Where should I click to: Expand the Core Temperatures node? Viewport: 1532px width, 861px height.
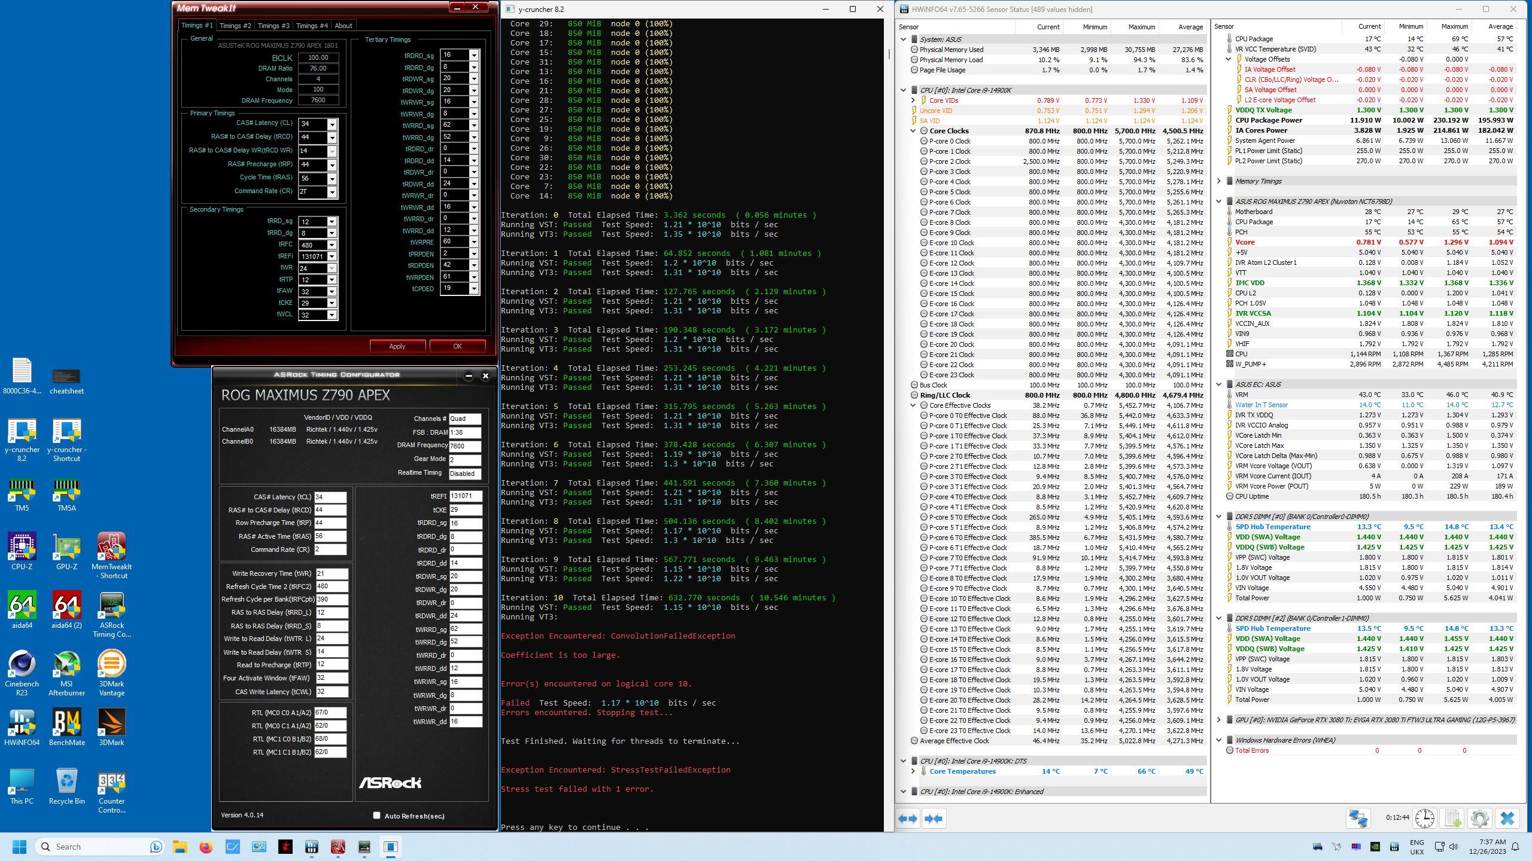coord(913,771)
